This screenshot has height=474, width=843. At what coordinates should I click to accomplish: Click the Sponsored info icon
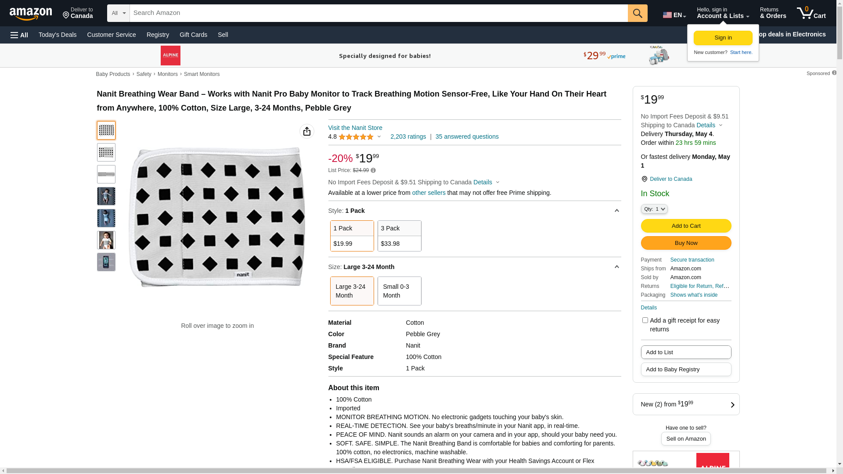(834, 73)
